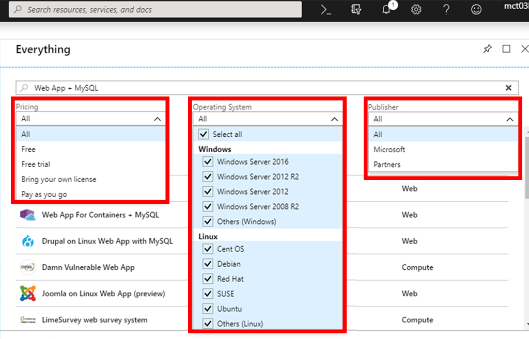Image resolution: width=529 pixels, height=339 pixels.
Task: Uncheck Red Hat
Action: coord(208,279)
